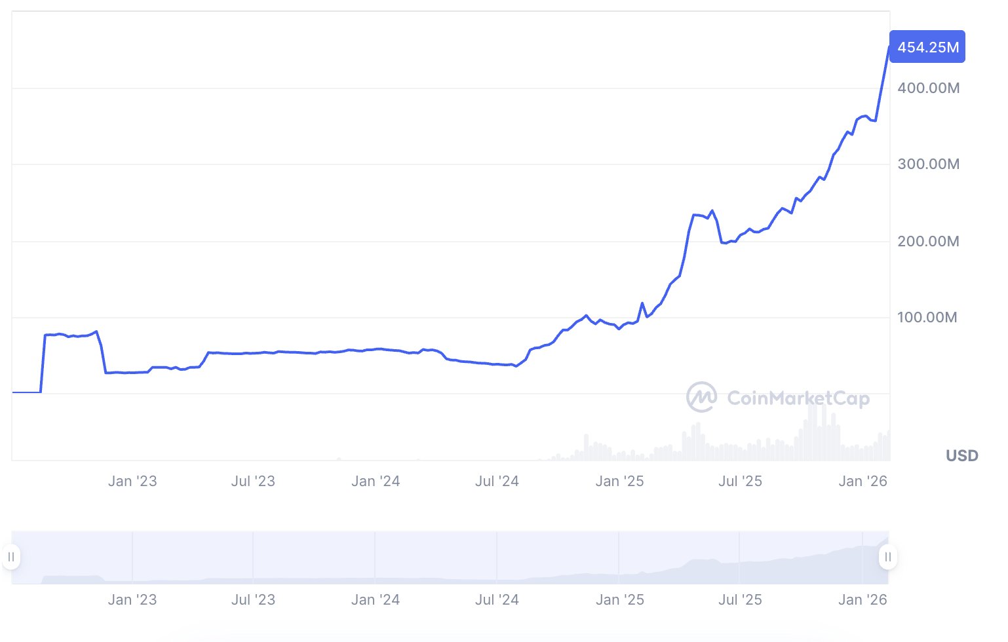
Task: Select the 300.00M y-axis label
Action: tap(928, 164)
